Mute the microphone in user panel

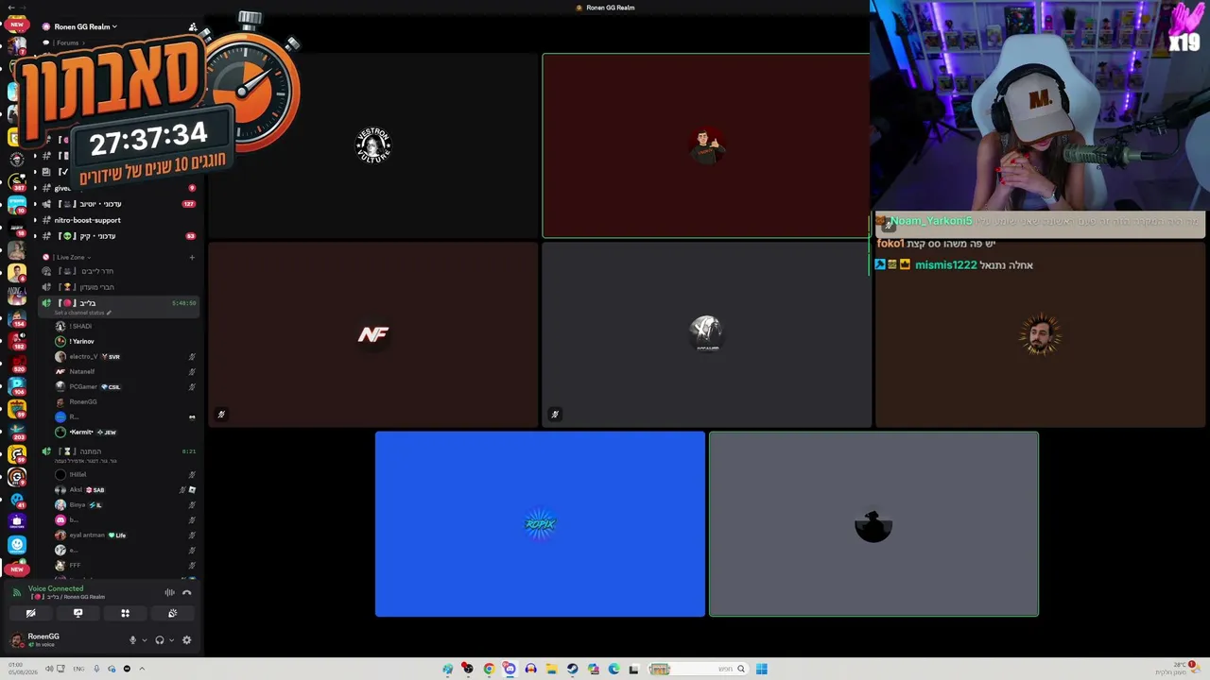(132, 640)
